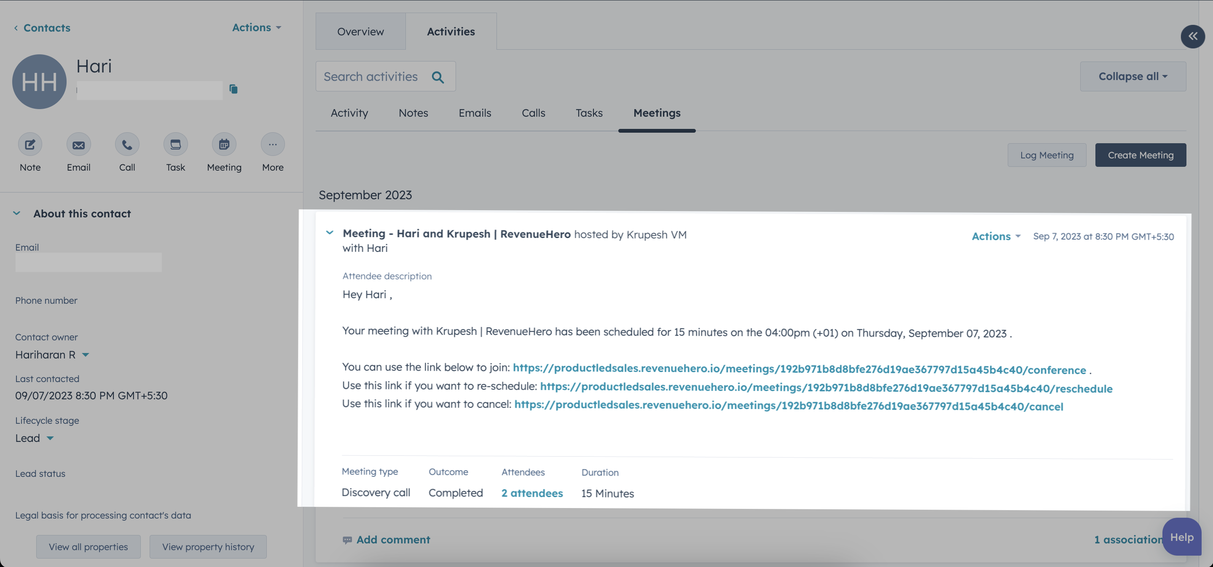Click the search magnifier icon

tap(438, 77)
